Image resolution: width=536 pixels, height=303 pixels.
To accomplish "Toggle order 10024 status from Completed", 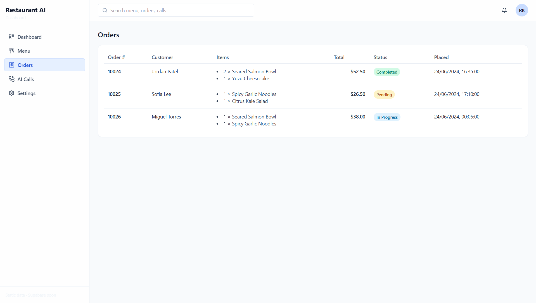I will click(386, 72).
